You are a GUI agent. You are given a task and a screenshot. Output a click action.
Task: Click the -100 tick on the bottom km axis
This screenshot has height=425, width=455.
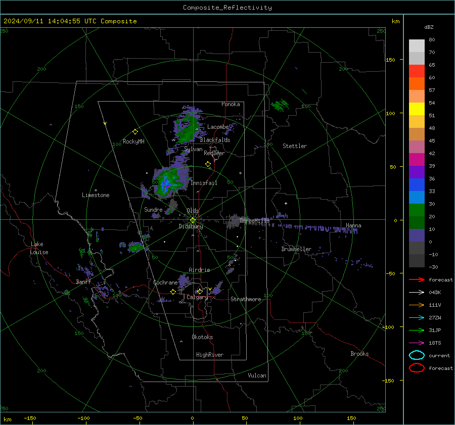[83, 418]
